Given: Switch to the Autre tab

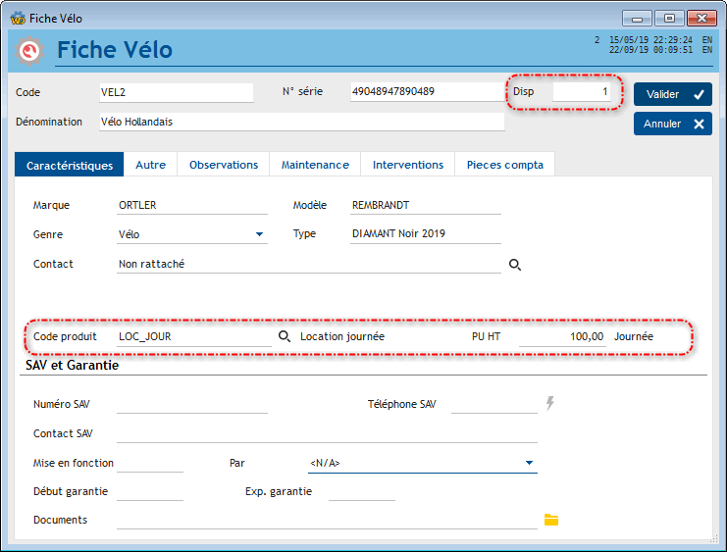Looking at the screenshot, I should tap(150, 165).
